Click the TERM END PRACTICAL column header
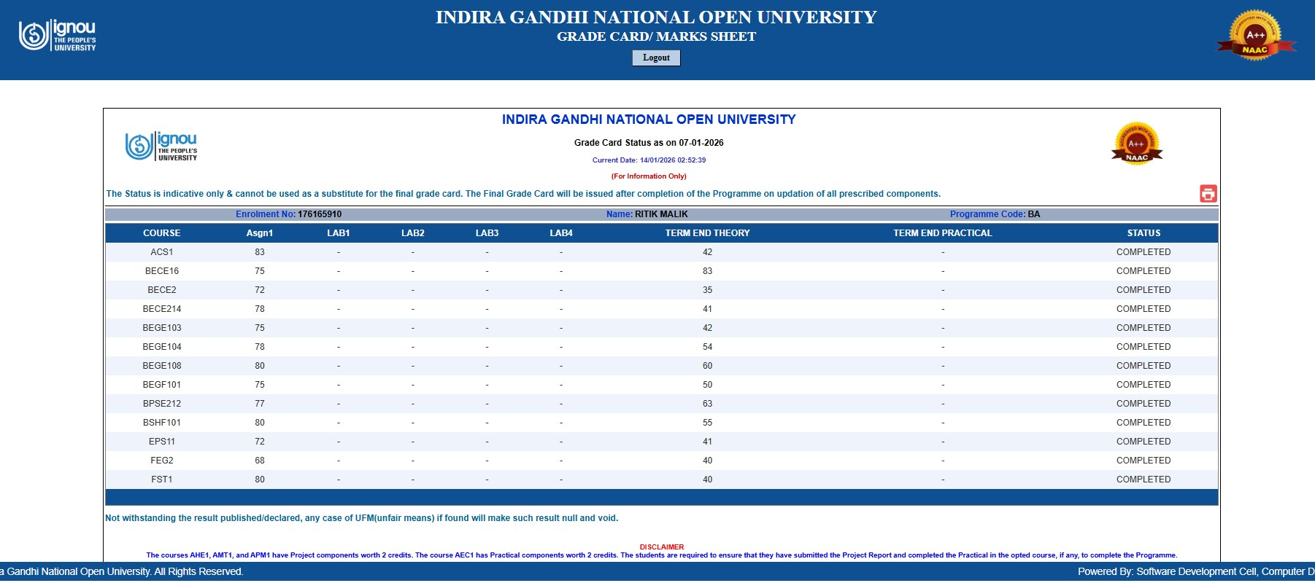The height and width of the screenshot is (583, 1315). click(x=943, y=233)
